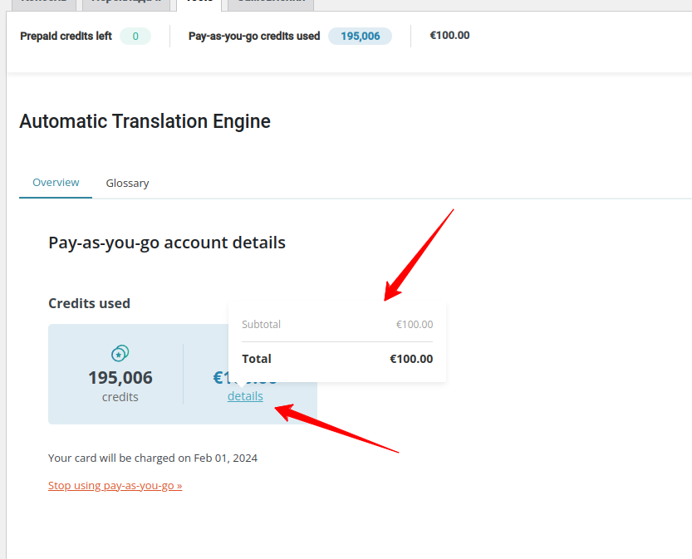
Task: Click the 195,006 credits figure in the blue card
Action: tap(120, 378)
